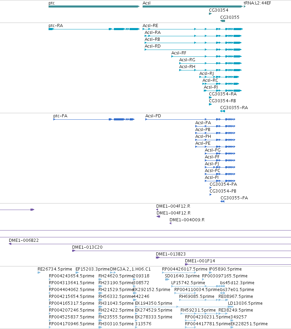291x329 pixels.
Task: Select the bs45d12.3prime EST
Action: point(222,286)
